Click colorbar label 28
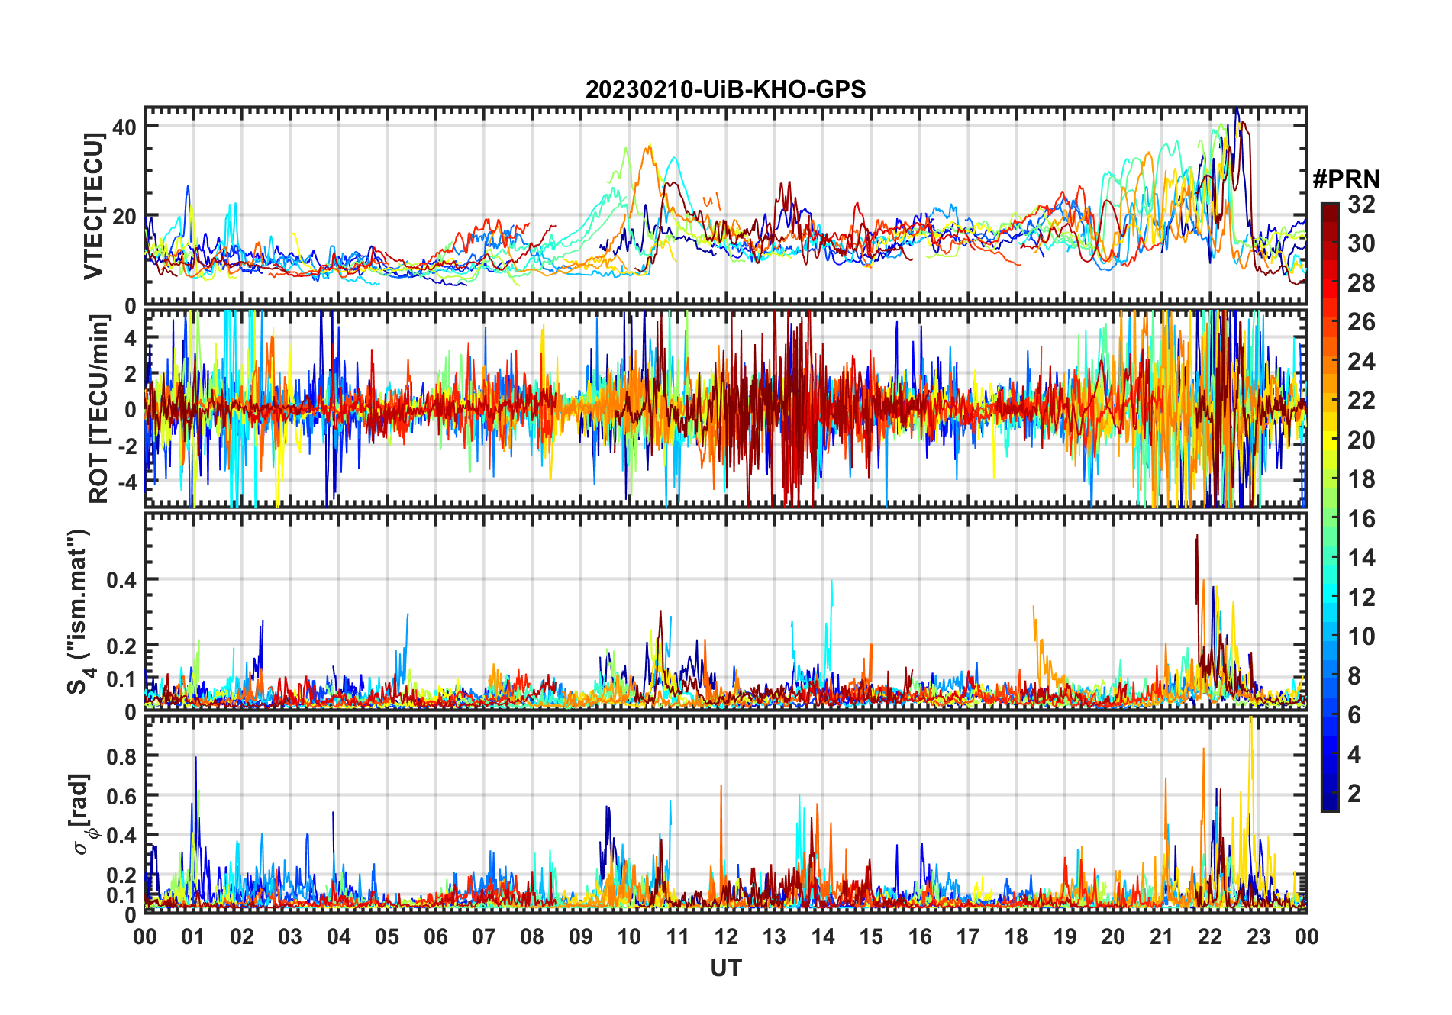Viewport: 1452px width, 1015px height. pos(1361,283)
